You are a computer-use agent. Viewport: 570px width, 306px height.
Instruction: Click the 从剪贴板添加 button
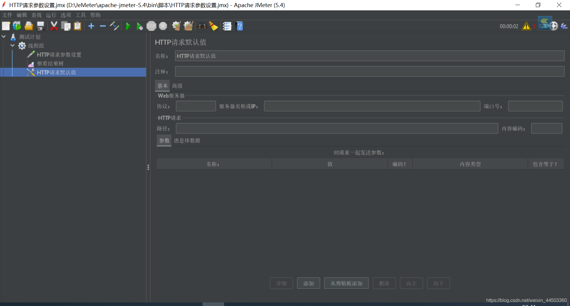coord(346,283)
